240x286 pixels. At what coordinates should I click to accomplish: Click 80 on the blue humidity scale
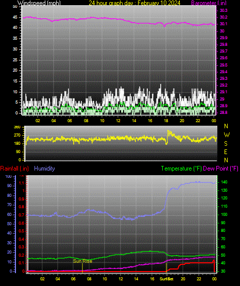9,195
